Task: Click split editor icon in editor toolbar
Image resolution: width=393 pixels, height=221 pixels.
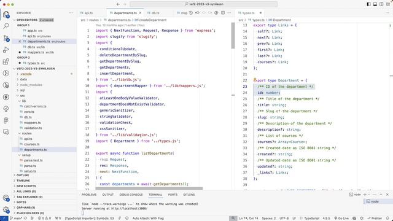Action: 223,13
